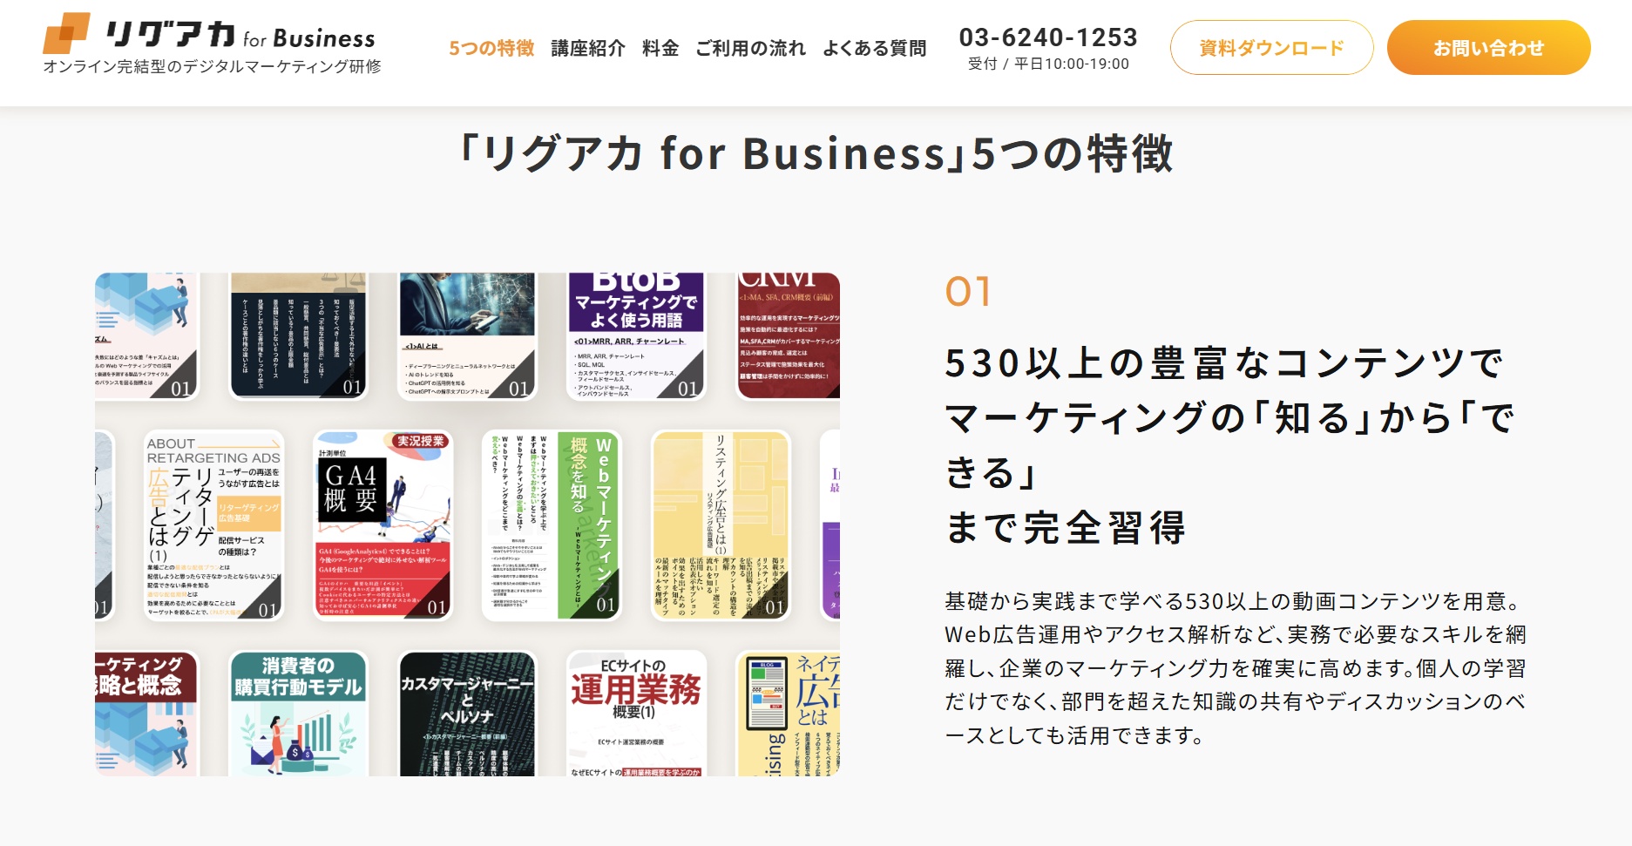Click the 資料ダウンロード button
Screen dimensions: 1632x846
[x=1271, y=48]
